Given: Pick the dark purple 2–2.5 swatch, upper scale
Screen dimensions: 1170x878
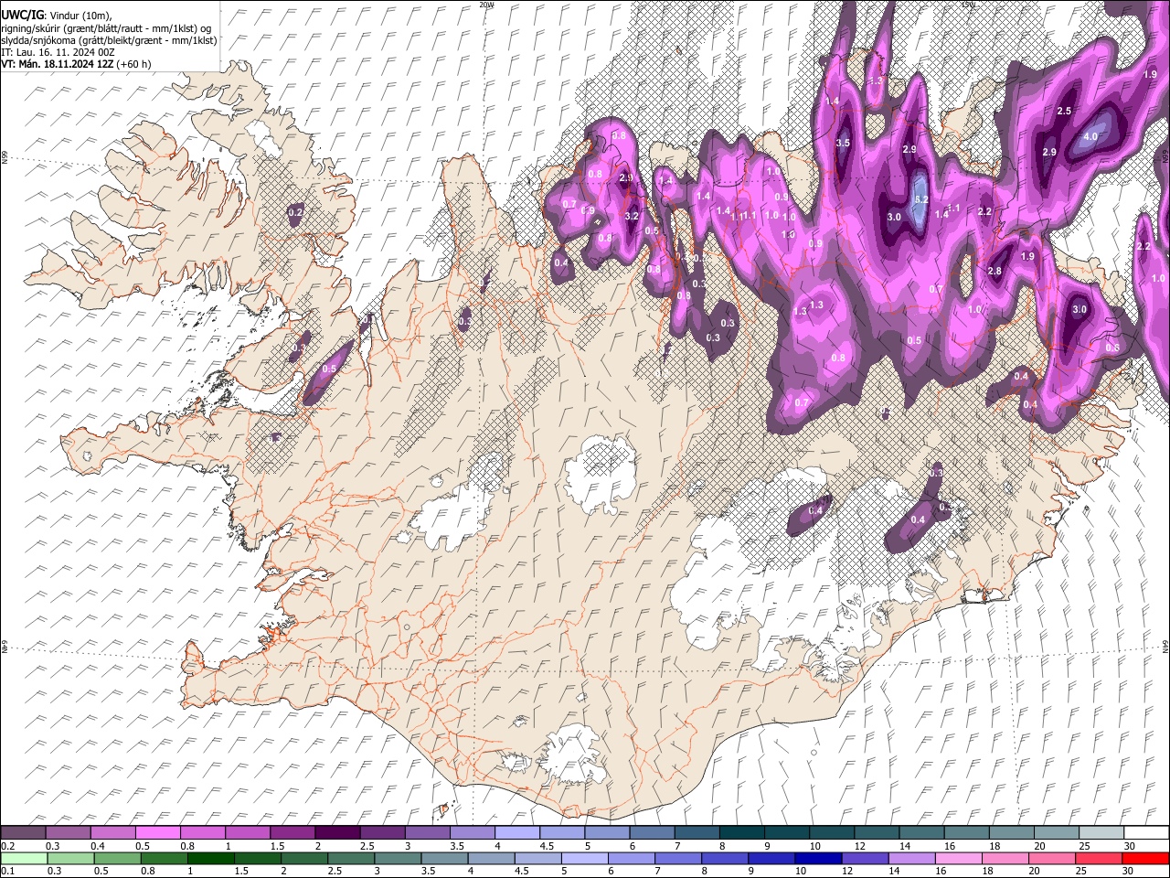Looking at the screenshot, I should tap(336, 833).
